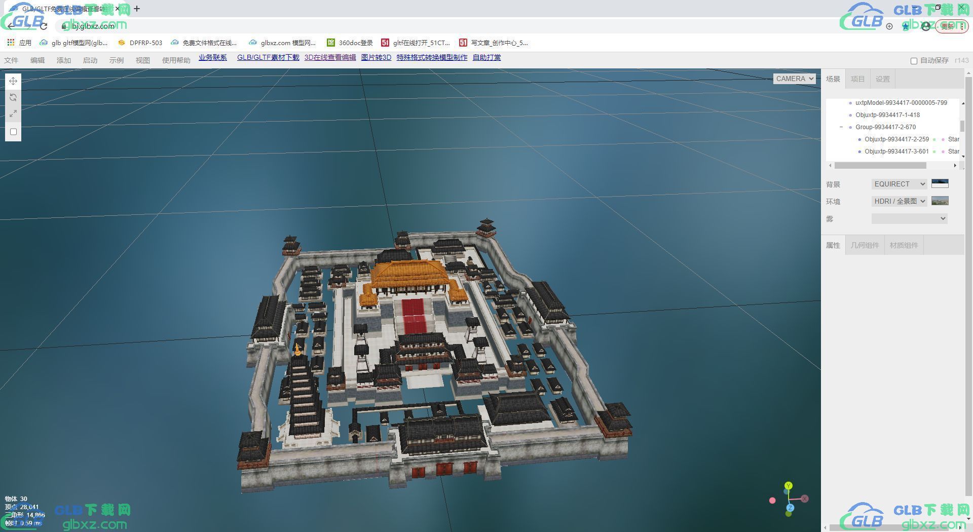Image resolution: width=973 pixels, height=532 pixels.
Task: Open the 360doc登录 bookmark
Action: point(350,43)
